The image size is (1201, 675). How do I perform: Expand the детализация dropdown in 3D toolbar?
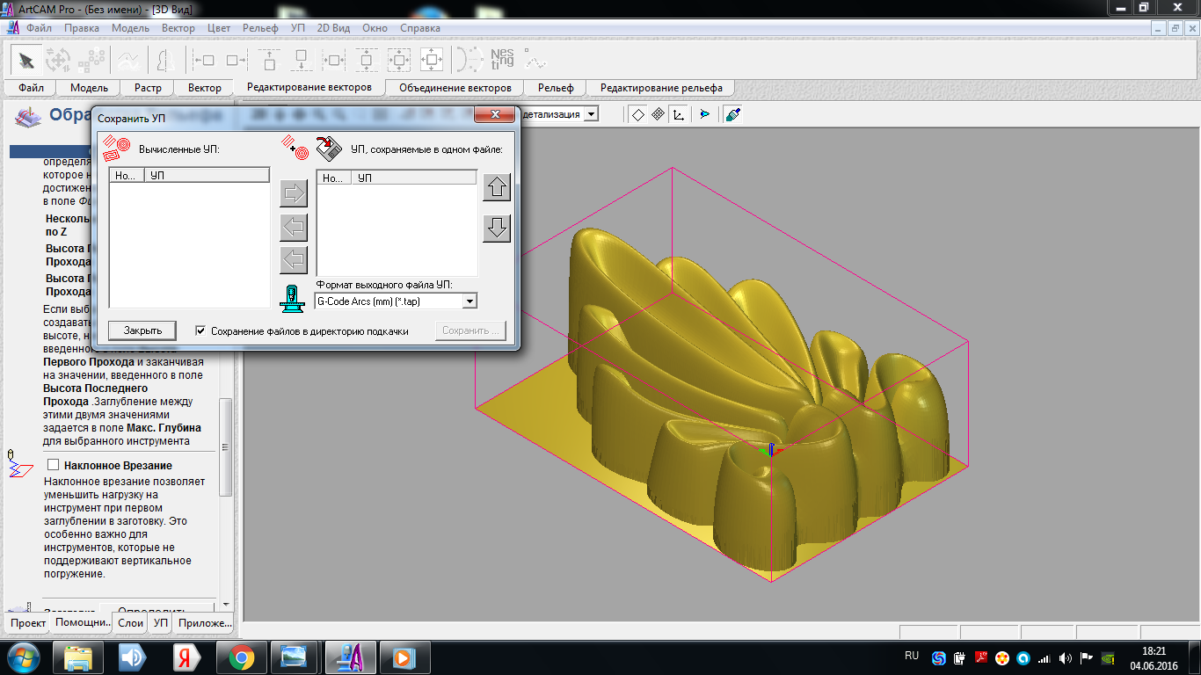(591, 114)
